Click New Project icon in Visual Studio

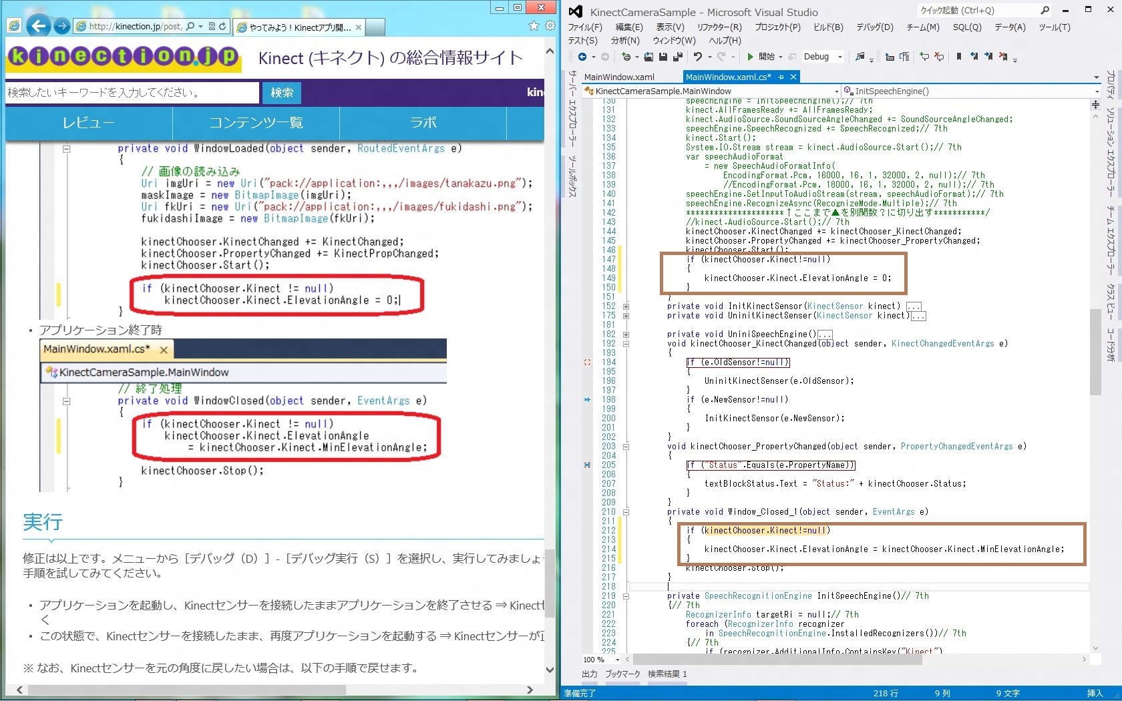[x=626, y=57]
